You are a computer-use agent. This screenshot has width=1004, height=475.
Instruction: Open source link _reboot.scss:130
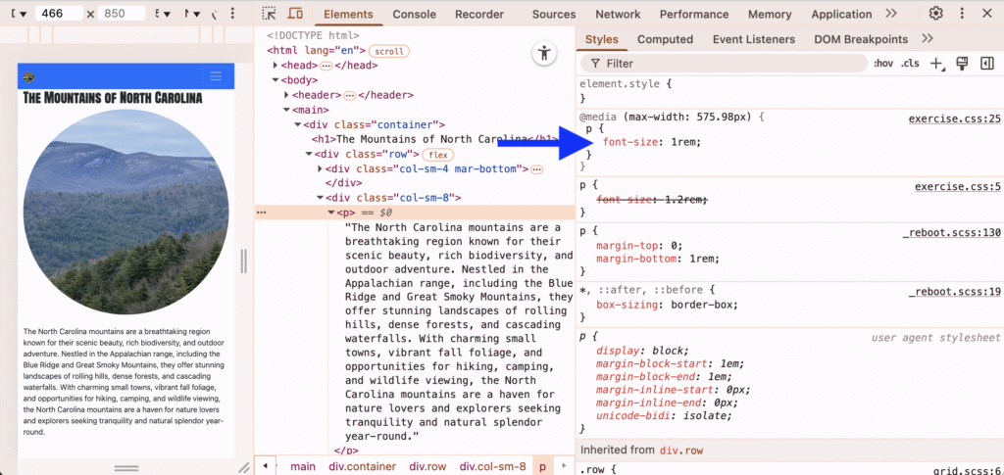click(951, 233)
